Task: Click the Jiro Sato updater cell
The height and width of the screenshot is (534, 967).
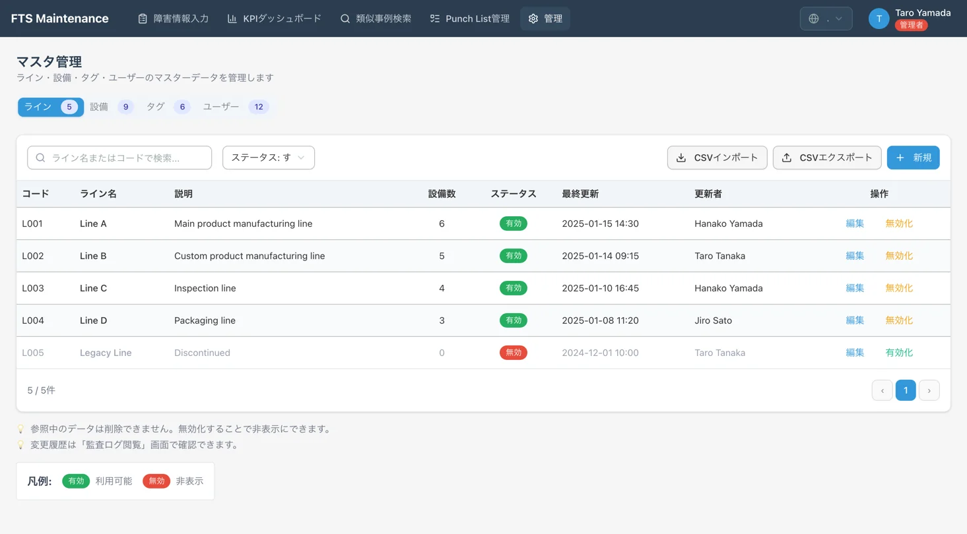Action: [x=713, y=320]
